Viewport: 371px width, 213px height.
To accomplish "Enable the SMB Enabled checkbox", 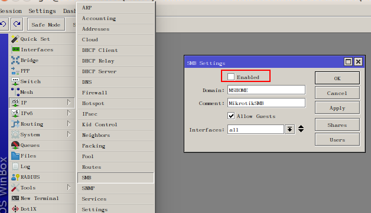I will [x=231, y=77].
